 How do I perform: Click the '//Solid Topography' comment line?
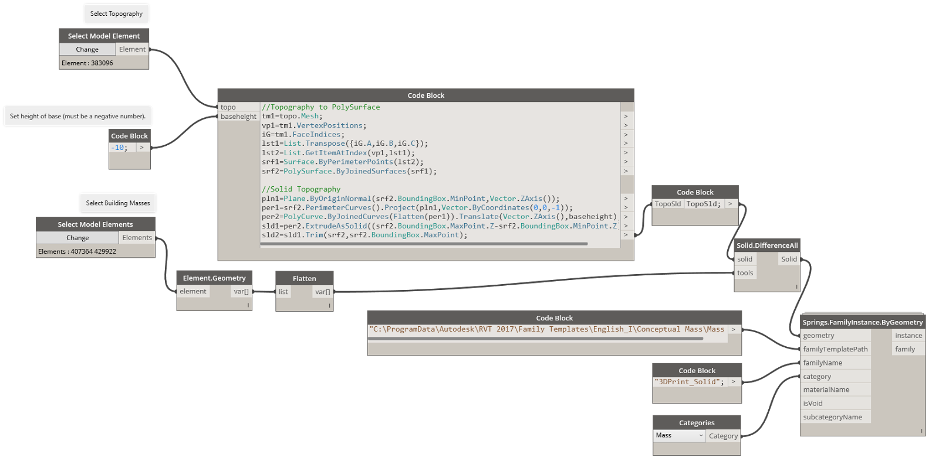[x=301, y=189]
